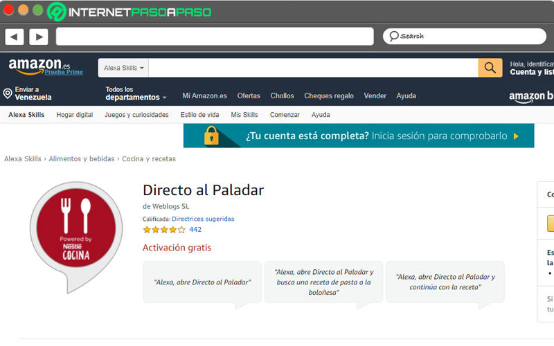Expand Todos los departamentos menu

(136, 93)
